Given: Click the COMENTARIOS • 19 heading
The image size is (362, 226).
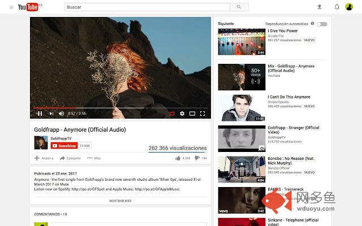Looking at the screenshot, I should click(50, 214).
